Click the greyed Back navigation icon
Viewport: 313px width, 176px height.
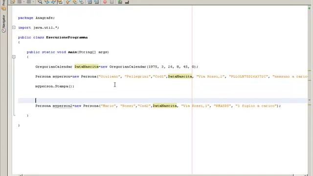tap(20, 2)
